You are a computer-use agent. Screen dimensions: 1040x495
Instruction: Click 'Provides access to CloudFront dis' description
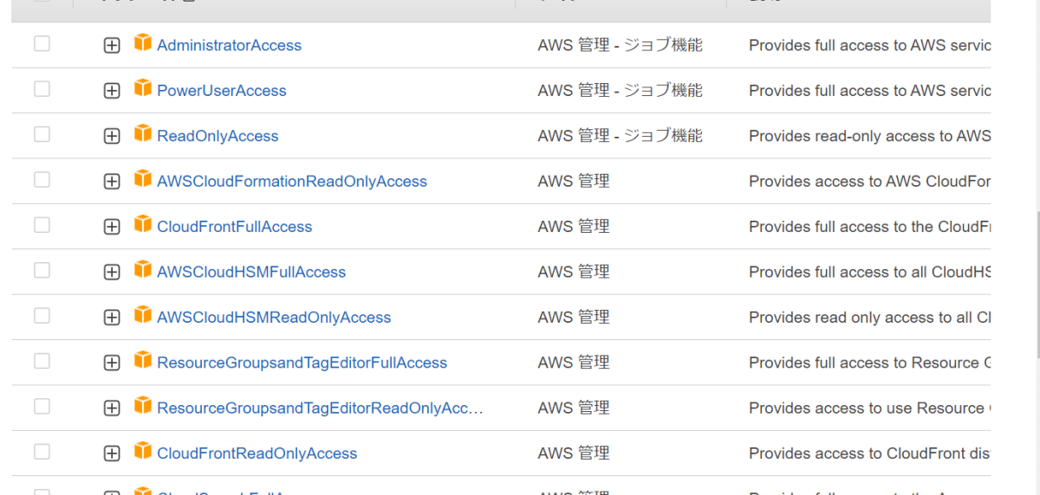click(869, 453)
